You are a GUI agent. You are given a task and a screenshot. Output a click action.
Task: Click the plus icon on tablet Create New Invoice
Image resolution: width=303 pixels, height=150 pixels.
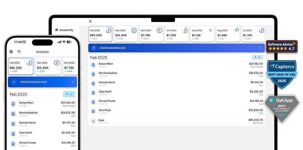(94, 48)
